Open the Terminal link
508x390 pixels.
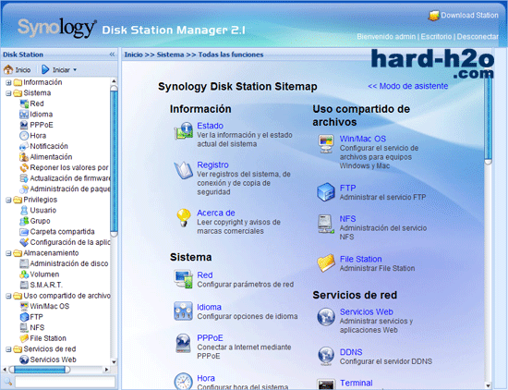pos(356,383)
